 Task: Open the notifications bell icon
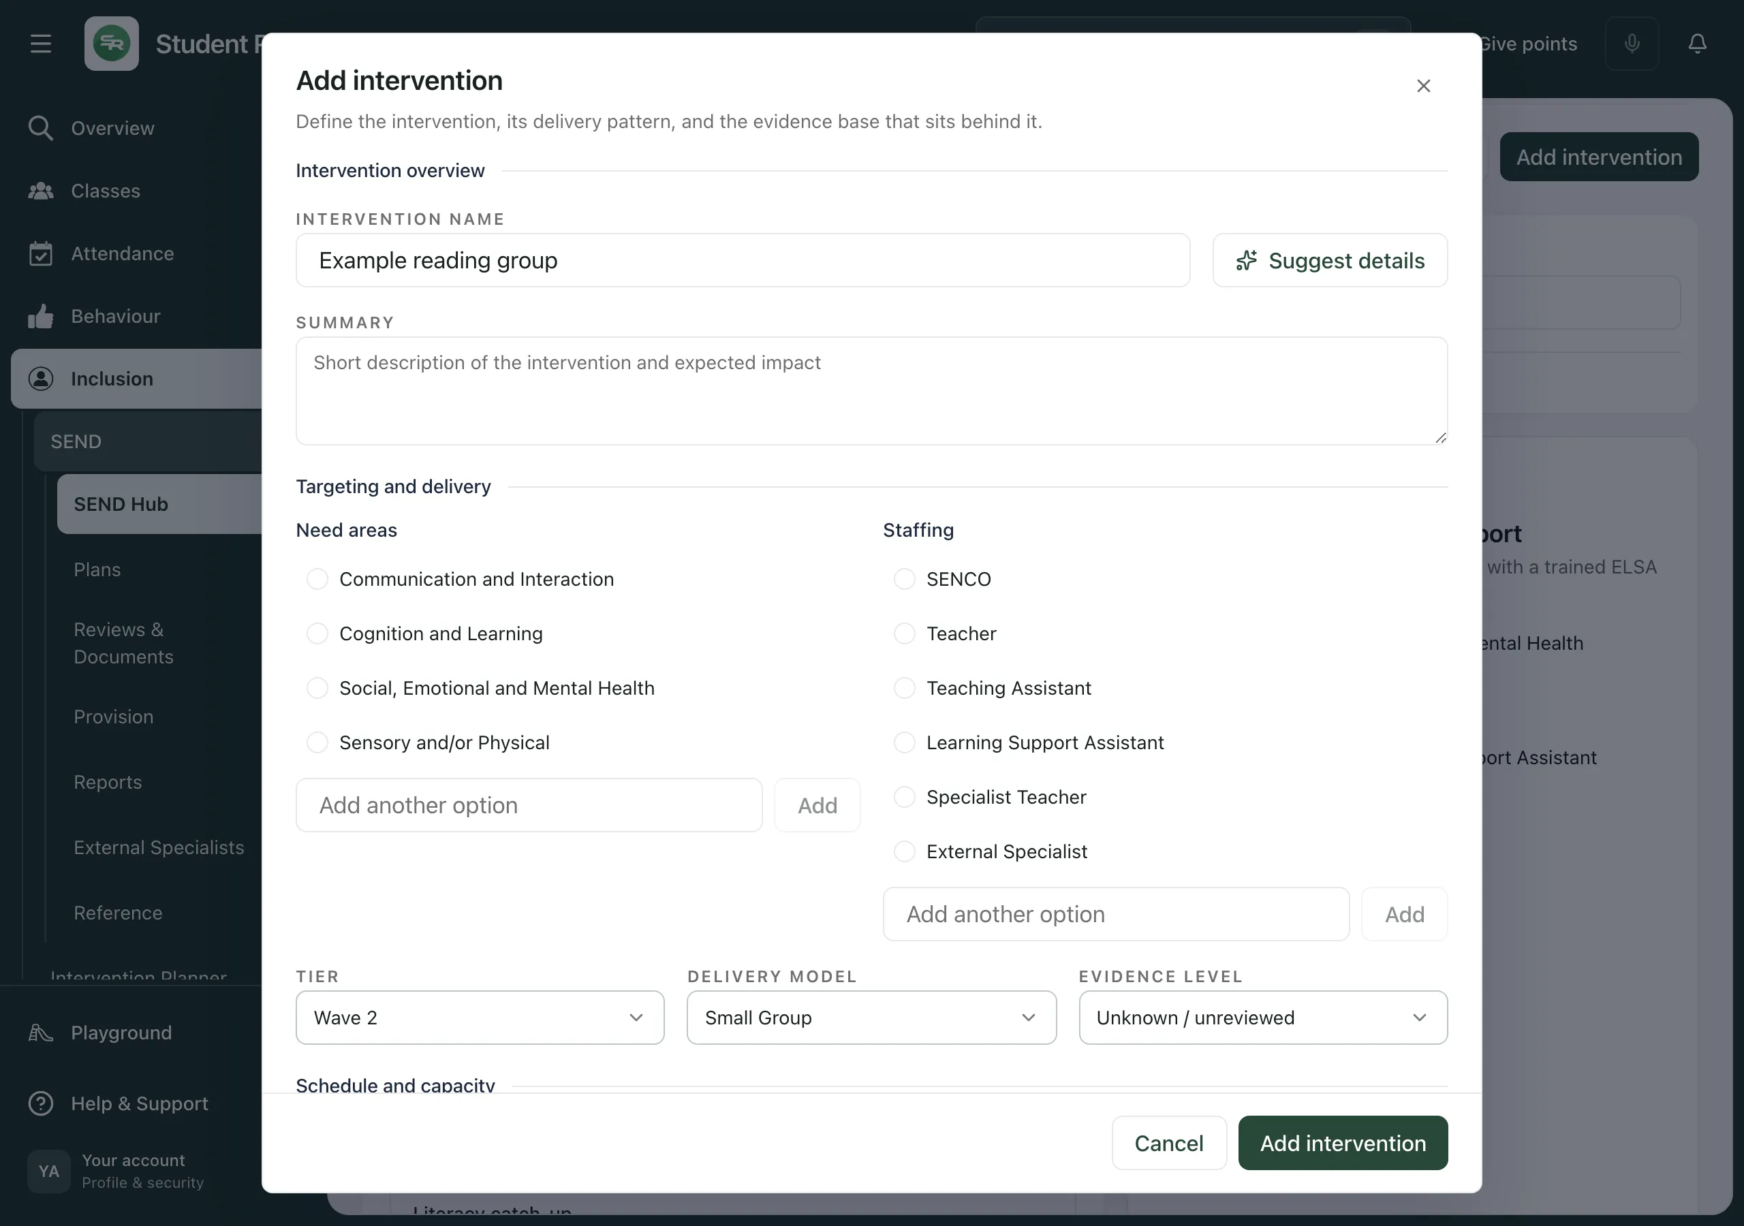(x=1698, y=44)
